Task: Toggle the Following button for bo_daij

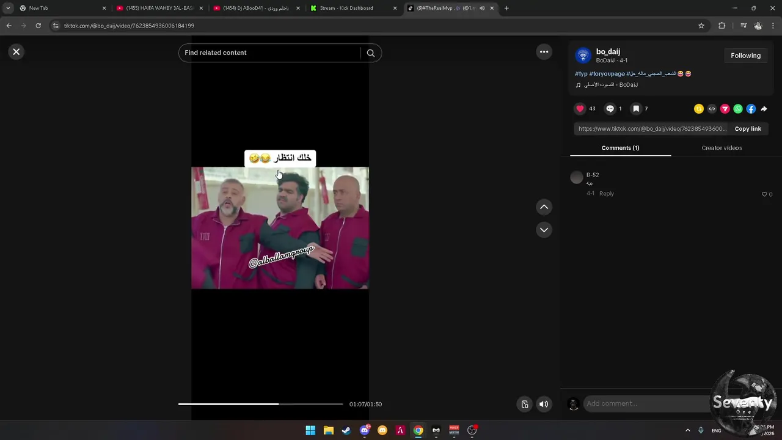Action: [745, 56]
